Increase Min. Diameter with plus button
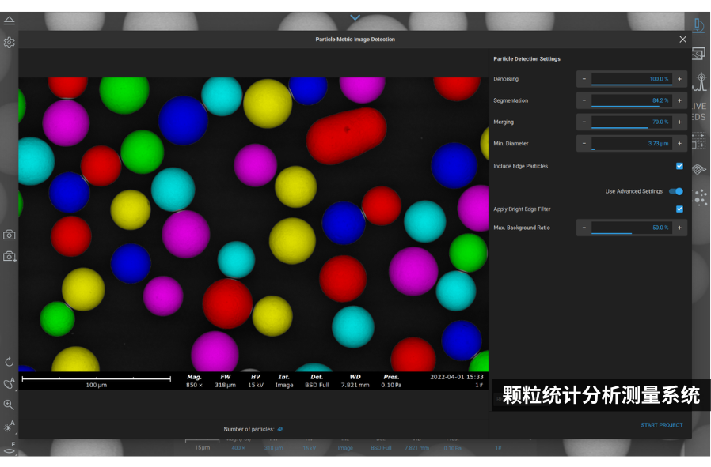This screenshot has height=467, width=711. point(679,144)
